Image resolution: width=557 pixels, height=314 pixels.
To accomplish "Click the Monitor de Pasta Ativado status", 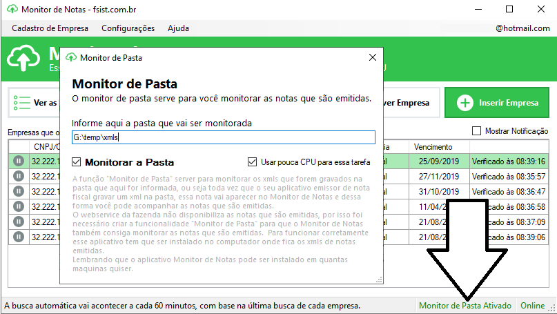I will coord(465,306).
